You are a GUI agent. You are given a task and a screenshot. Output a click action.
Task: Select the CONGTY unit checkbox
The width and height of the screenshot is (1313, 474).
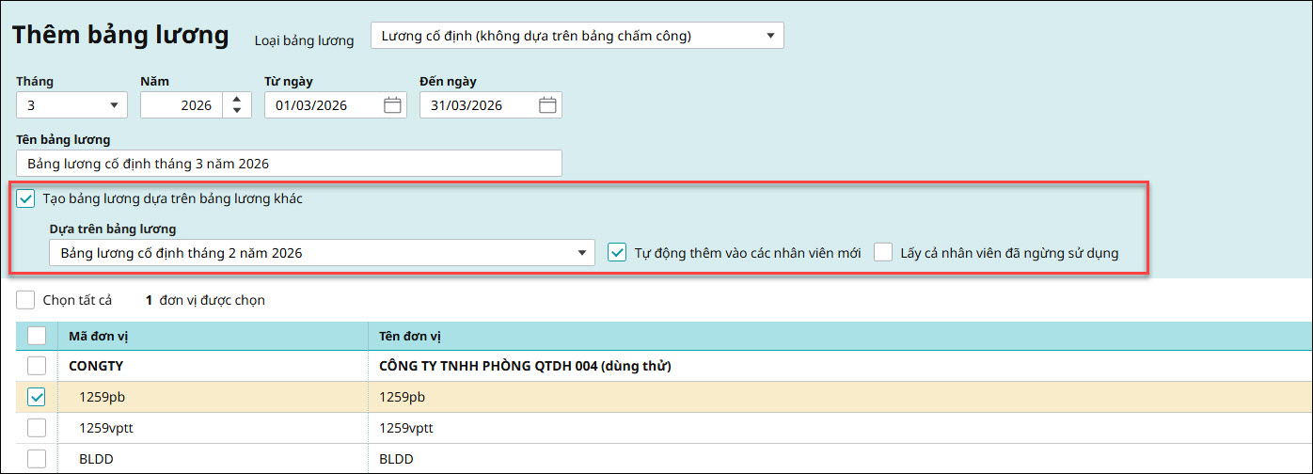click(37, 365)
